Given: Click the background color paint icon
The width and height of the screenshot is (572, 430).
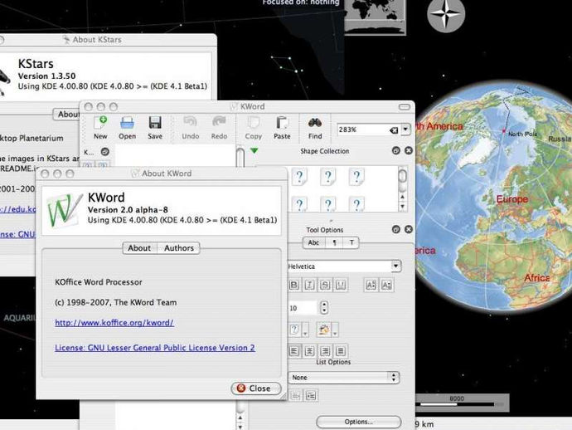Looking at the screenshot, I should (x=324, y=330).
